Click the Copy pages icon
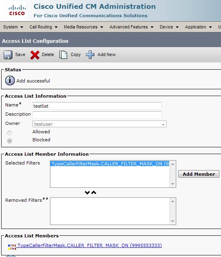The image size is (221, 257). tap(63, 54)
